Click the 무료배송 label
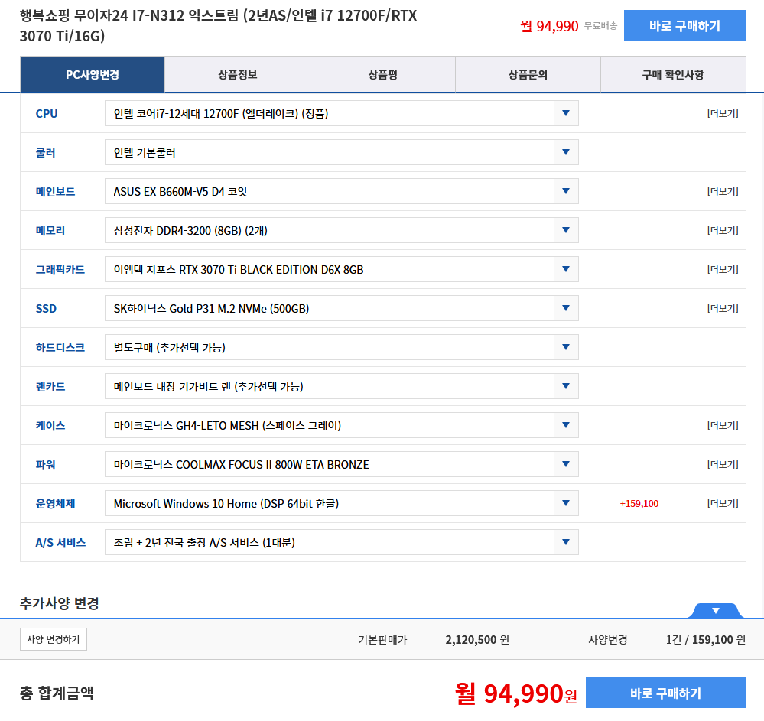 click(x=600, y=25)
